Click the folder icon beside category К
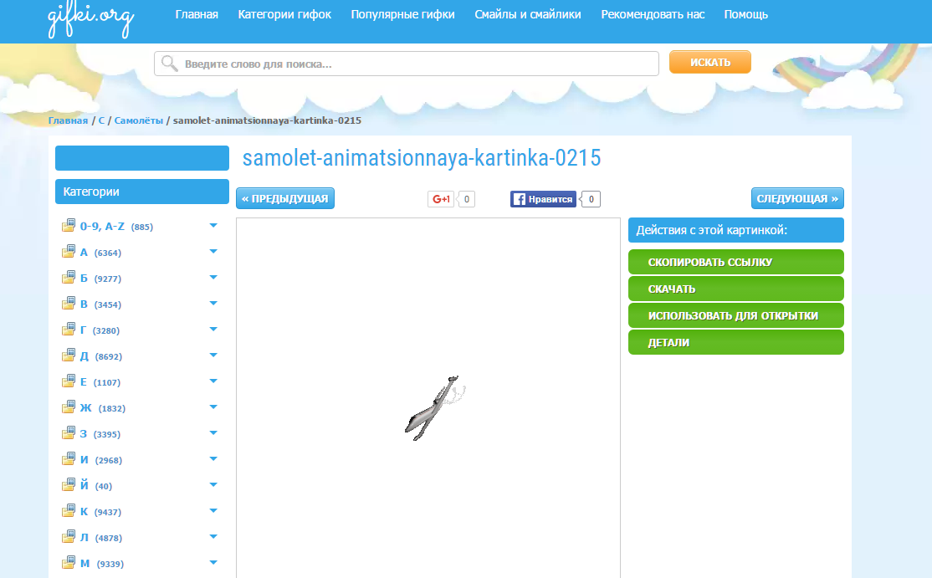This screenshot has width=932, height=578. pyautogui.click(x=69, y=511)
